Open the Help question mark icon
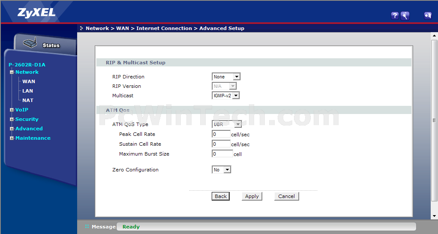Screen dimensions: 438x234 coord(395,15)
